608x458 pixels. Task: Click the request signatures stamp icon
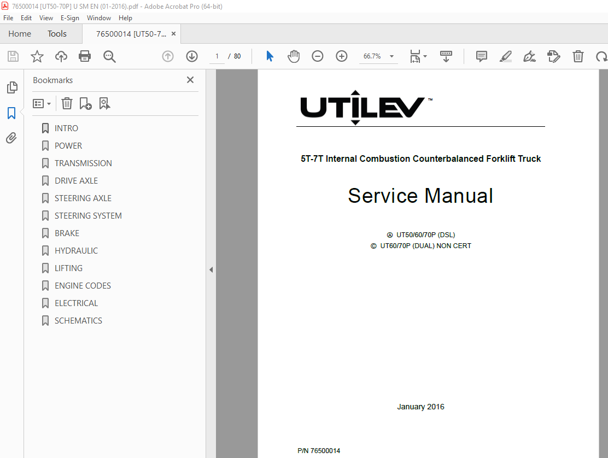[553, 57]
